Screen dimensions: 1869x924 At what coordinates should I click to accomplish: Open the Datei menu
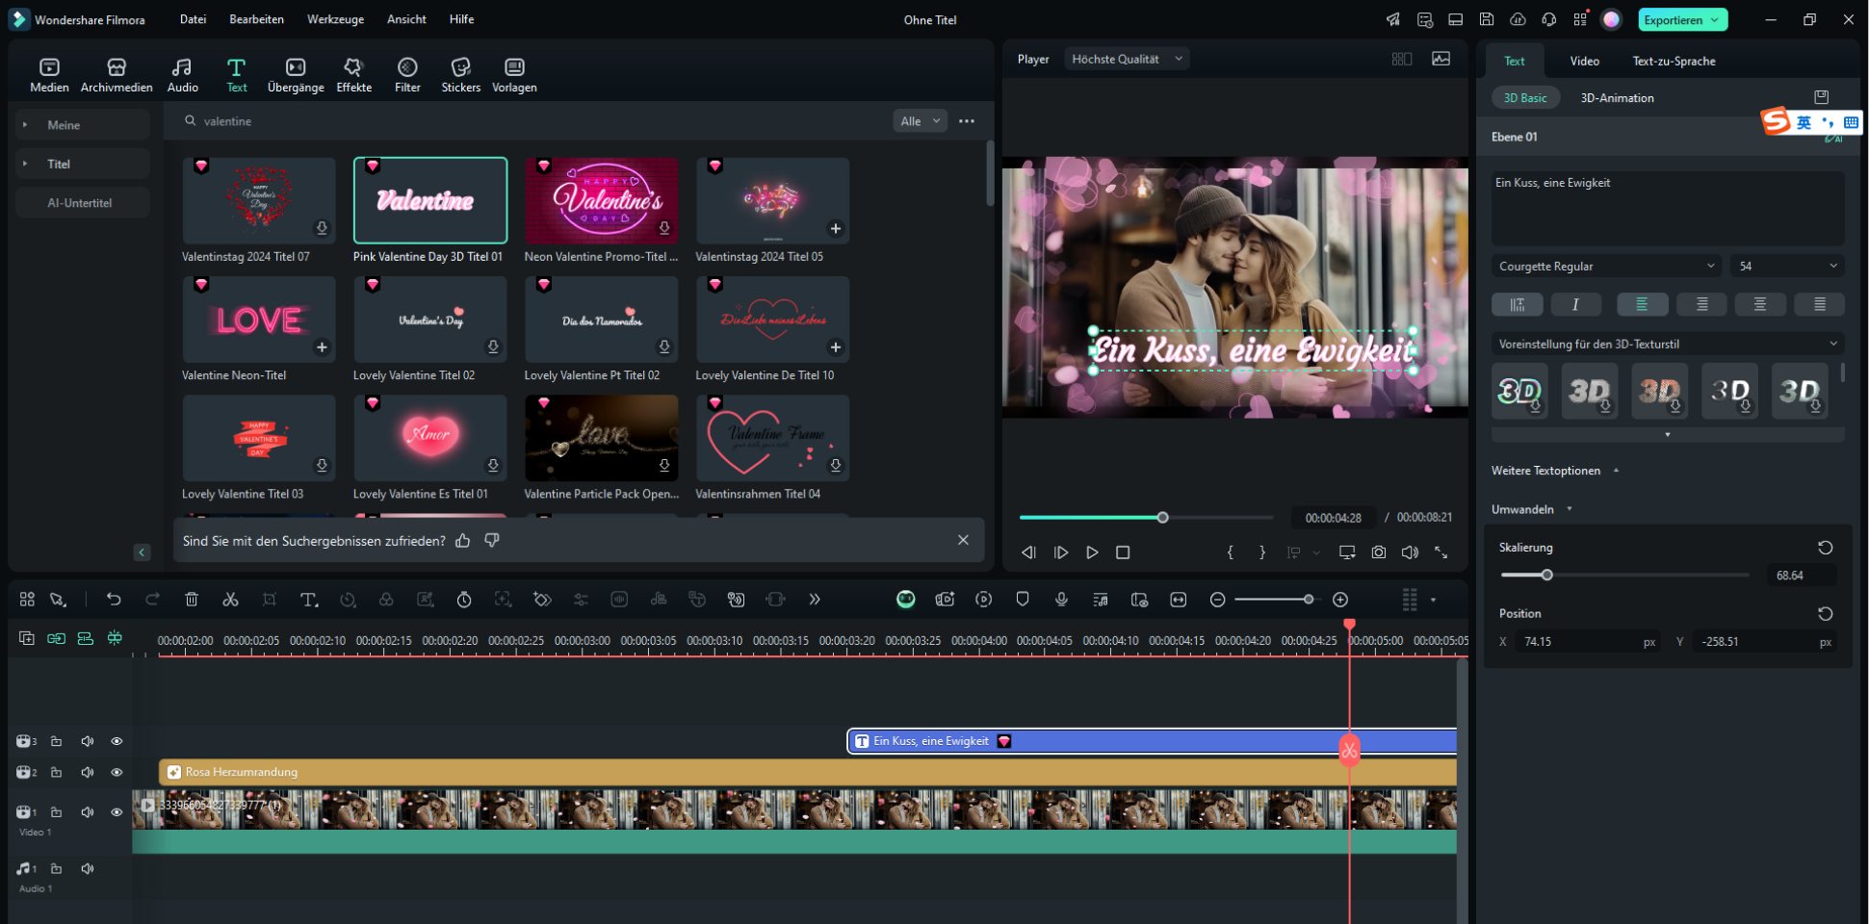point(193,19)
